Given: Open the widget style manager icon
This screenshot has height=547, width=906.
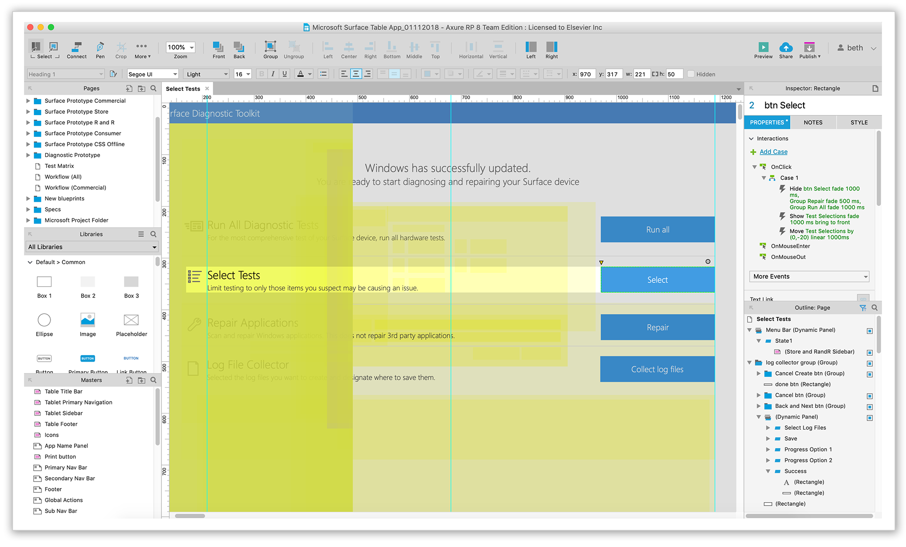Looking at the screenshot, I should (113, 74).
